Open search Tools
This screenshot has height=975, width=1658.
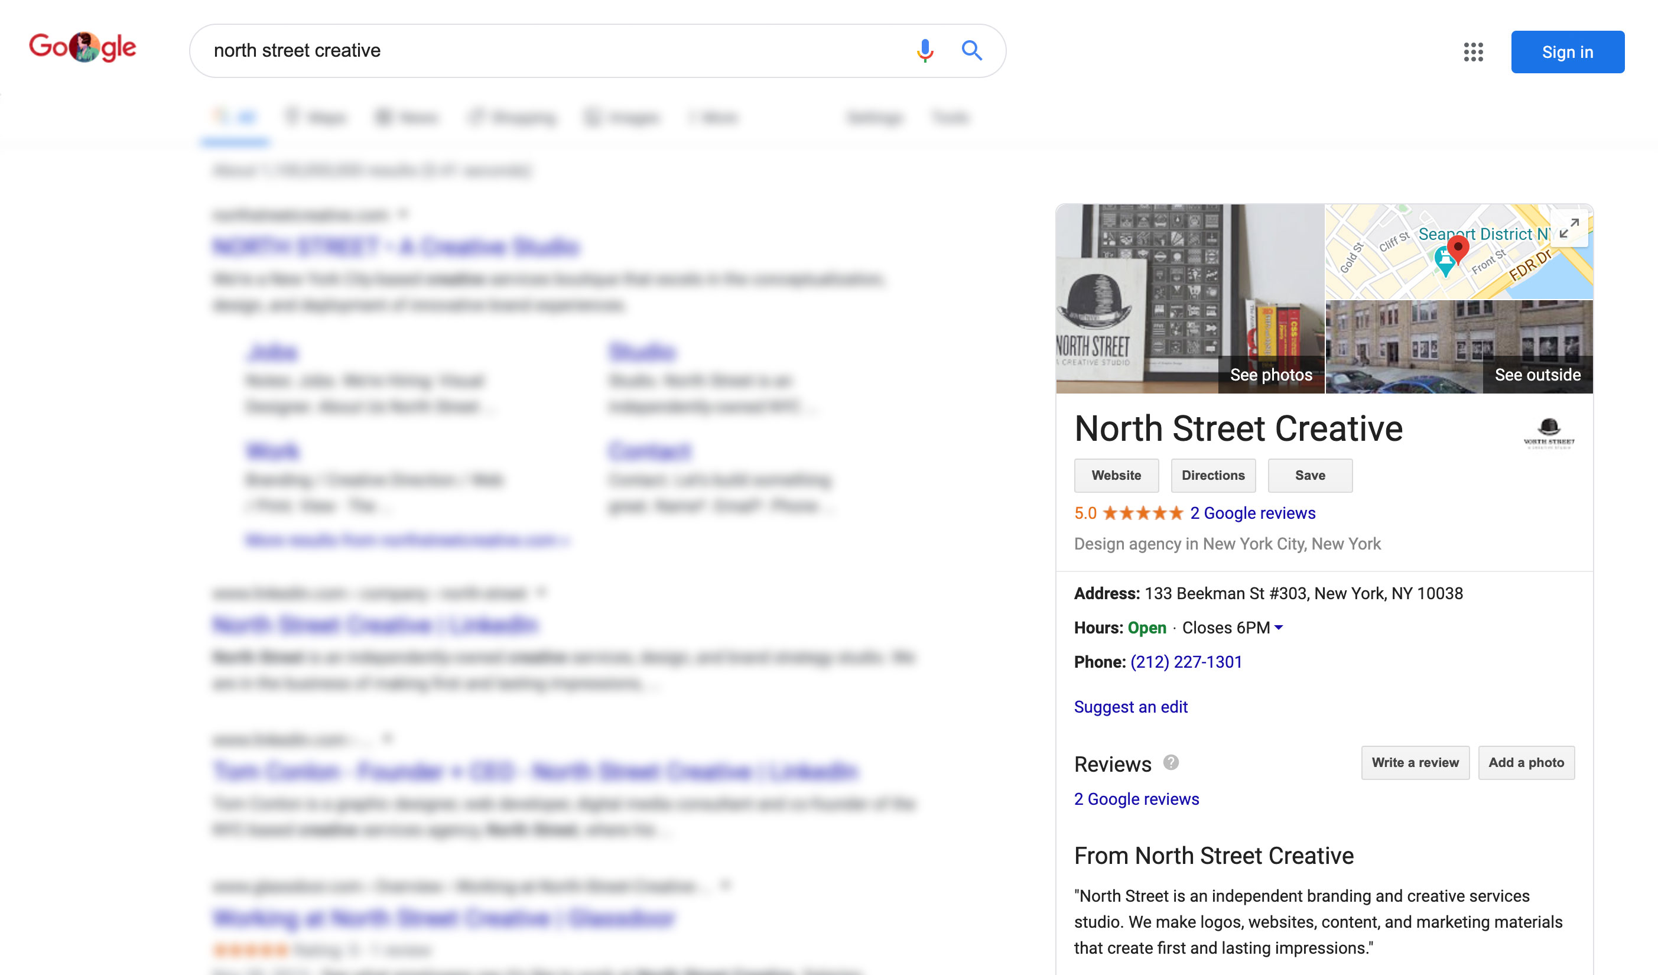(x=950, y=118)
